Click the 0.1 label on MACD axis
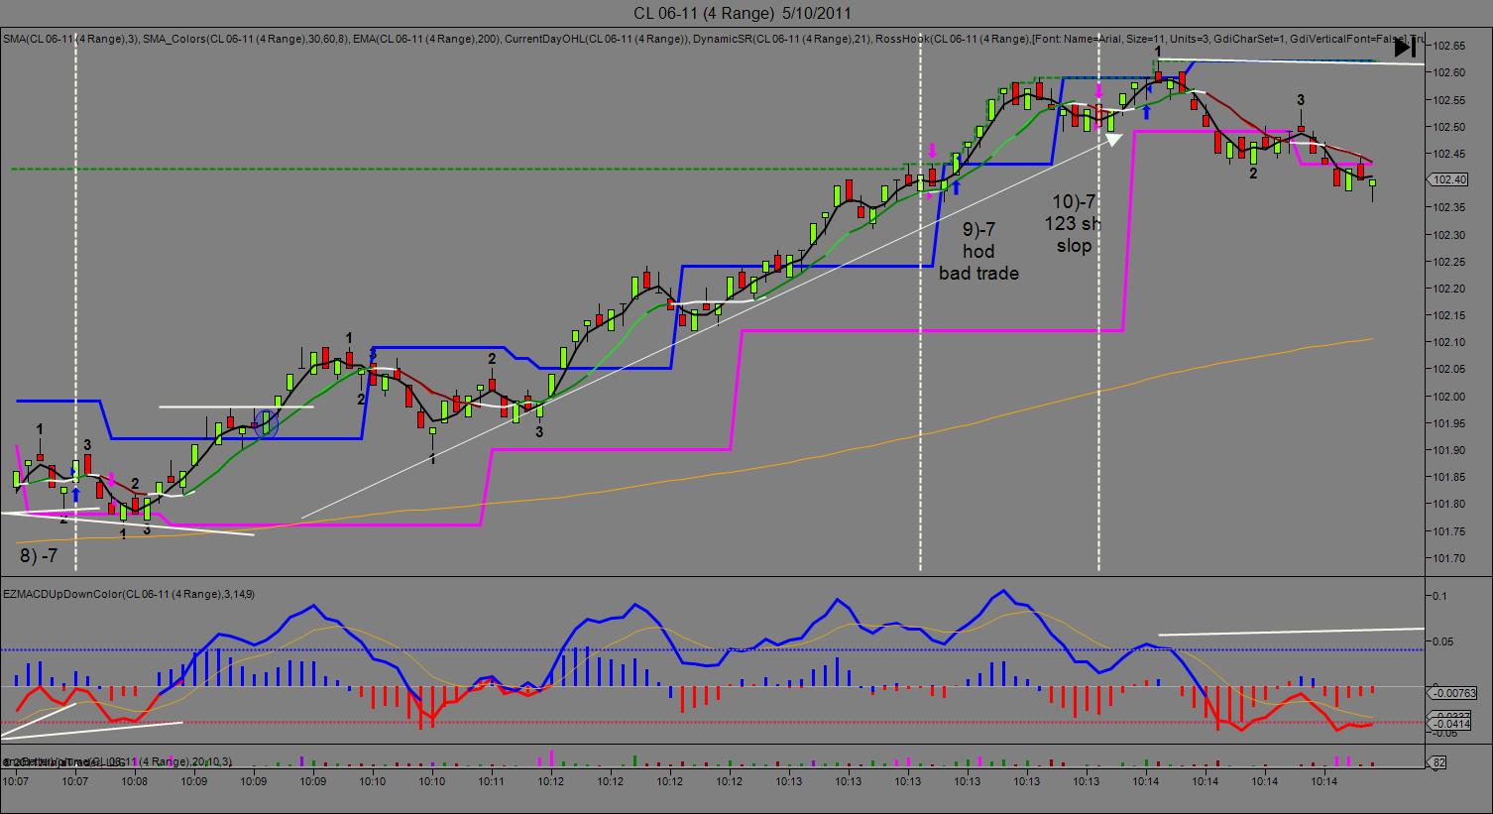 (1440, 596)
